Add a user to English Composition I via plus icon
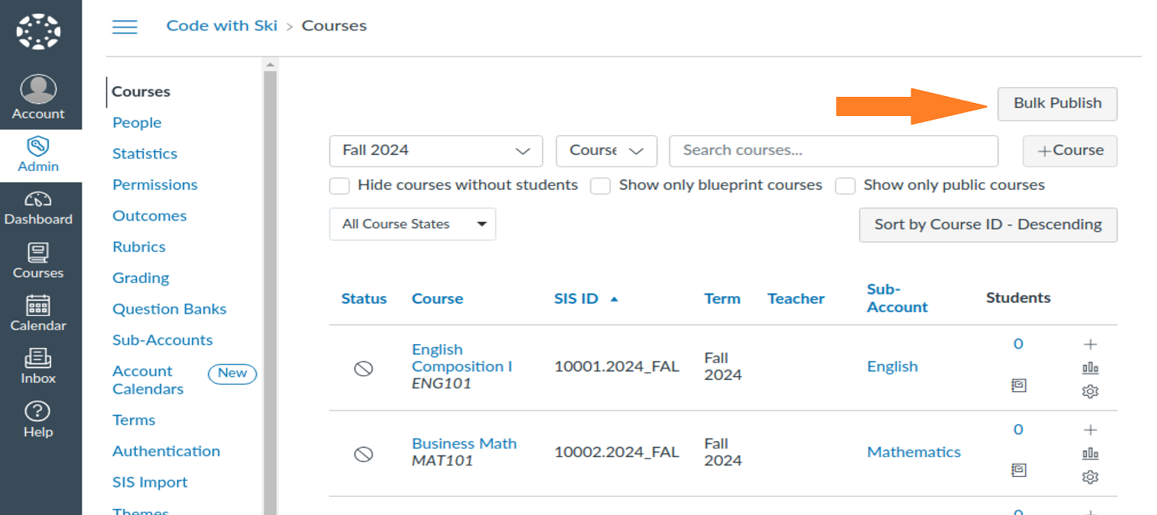The width and height of the screenshot is (1157, 515). click(x=1090, y=344)
